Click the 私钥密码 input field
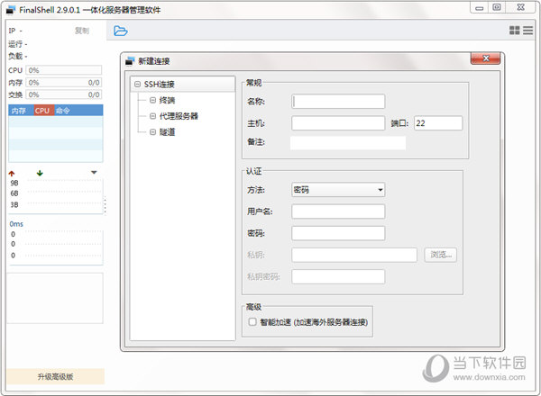 338,276
